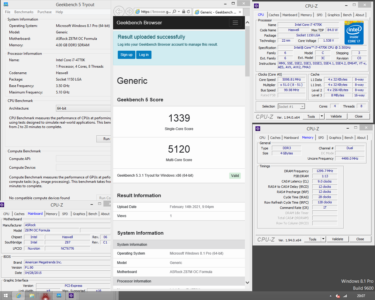Open File Explorer from the taskbar
This screenshot has width=375, height=300.
coord(32,296)
